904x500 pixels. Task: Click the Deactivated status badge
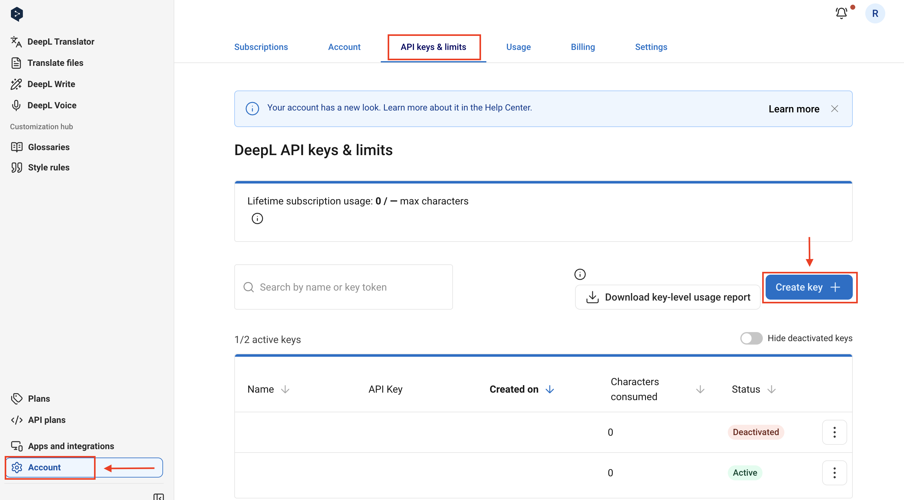[x=756, y=432]
